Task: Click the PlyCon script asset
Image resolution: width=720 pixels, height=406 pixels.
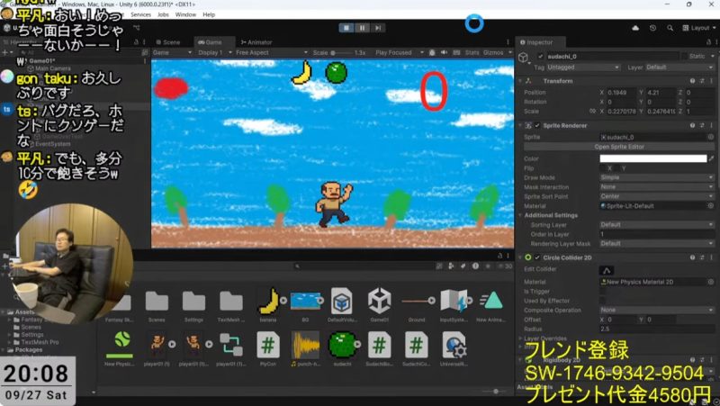Action: (267, 345)
